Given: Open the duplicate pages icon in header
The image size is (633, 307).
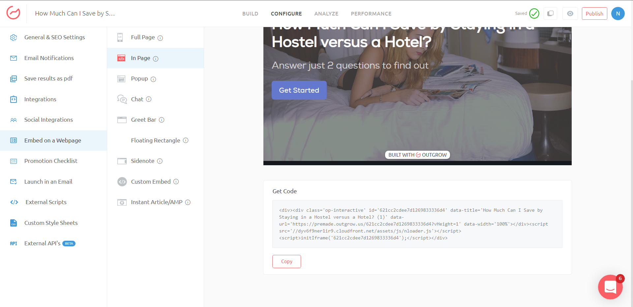Looking at the screenshot, I should tap(550, 14).
